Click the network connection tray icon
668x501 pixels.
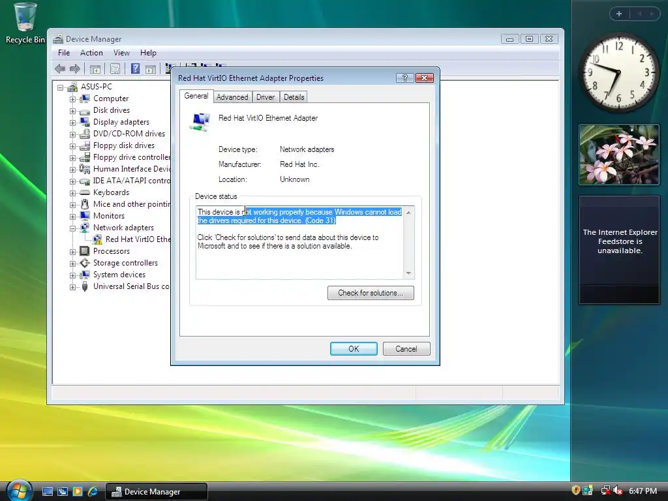pyautogui.click(x=605, y=491)
